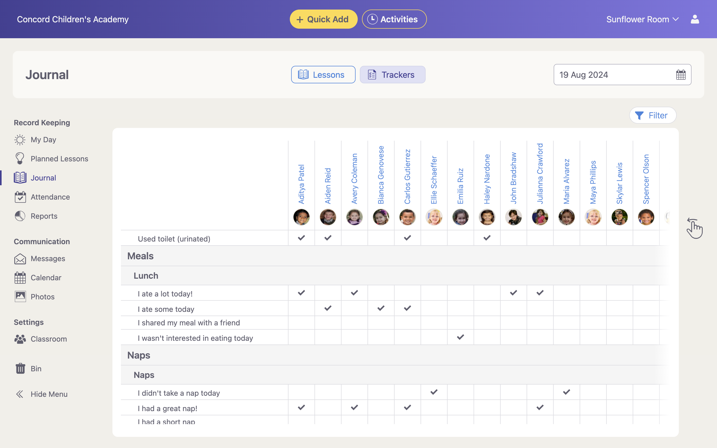Expand the Sunflower Room dropdown

642,19
